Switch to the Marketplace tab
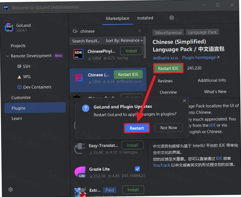Viewport: 241px width, 197px height. click(x=117, y=18)
